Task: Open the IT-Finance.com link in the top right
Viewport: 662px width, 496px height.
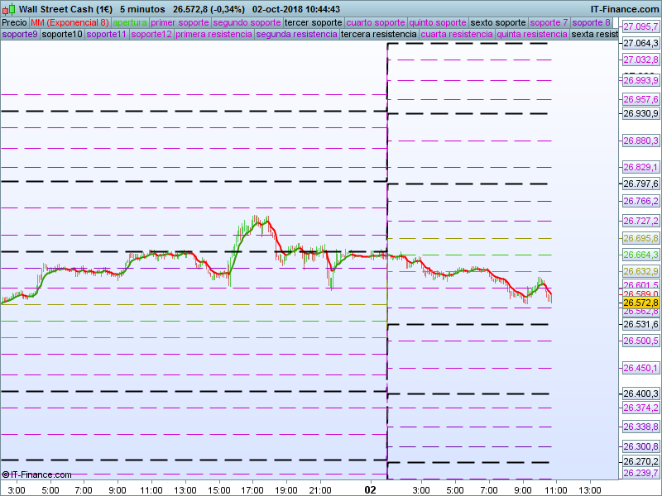Action: coord(625,9)
